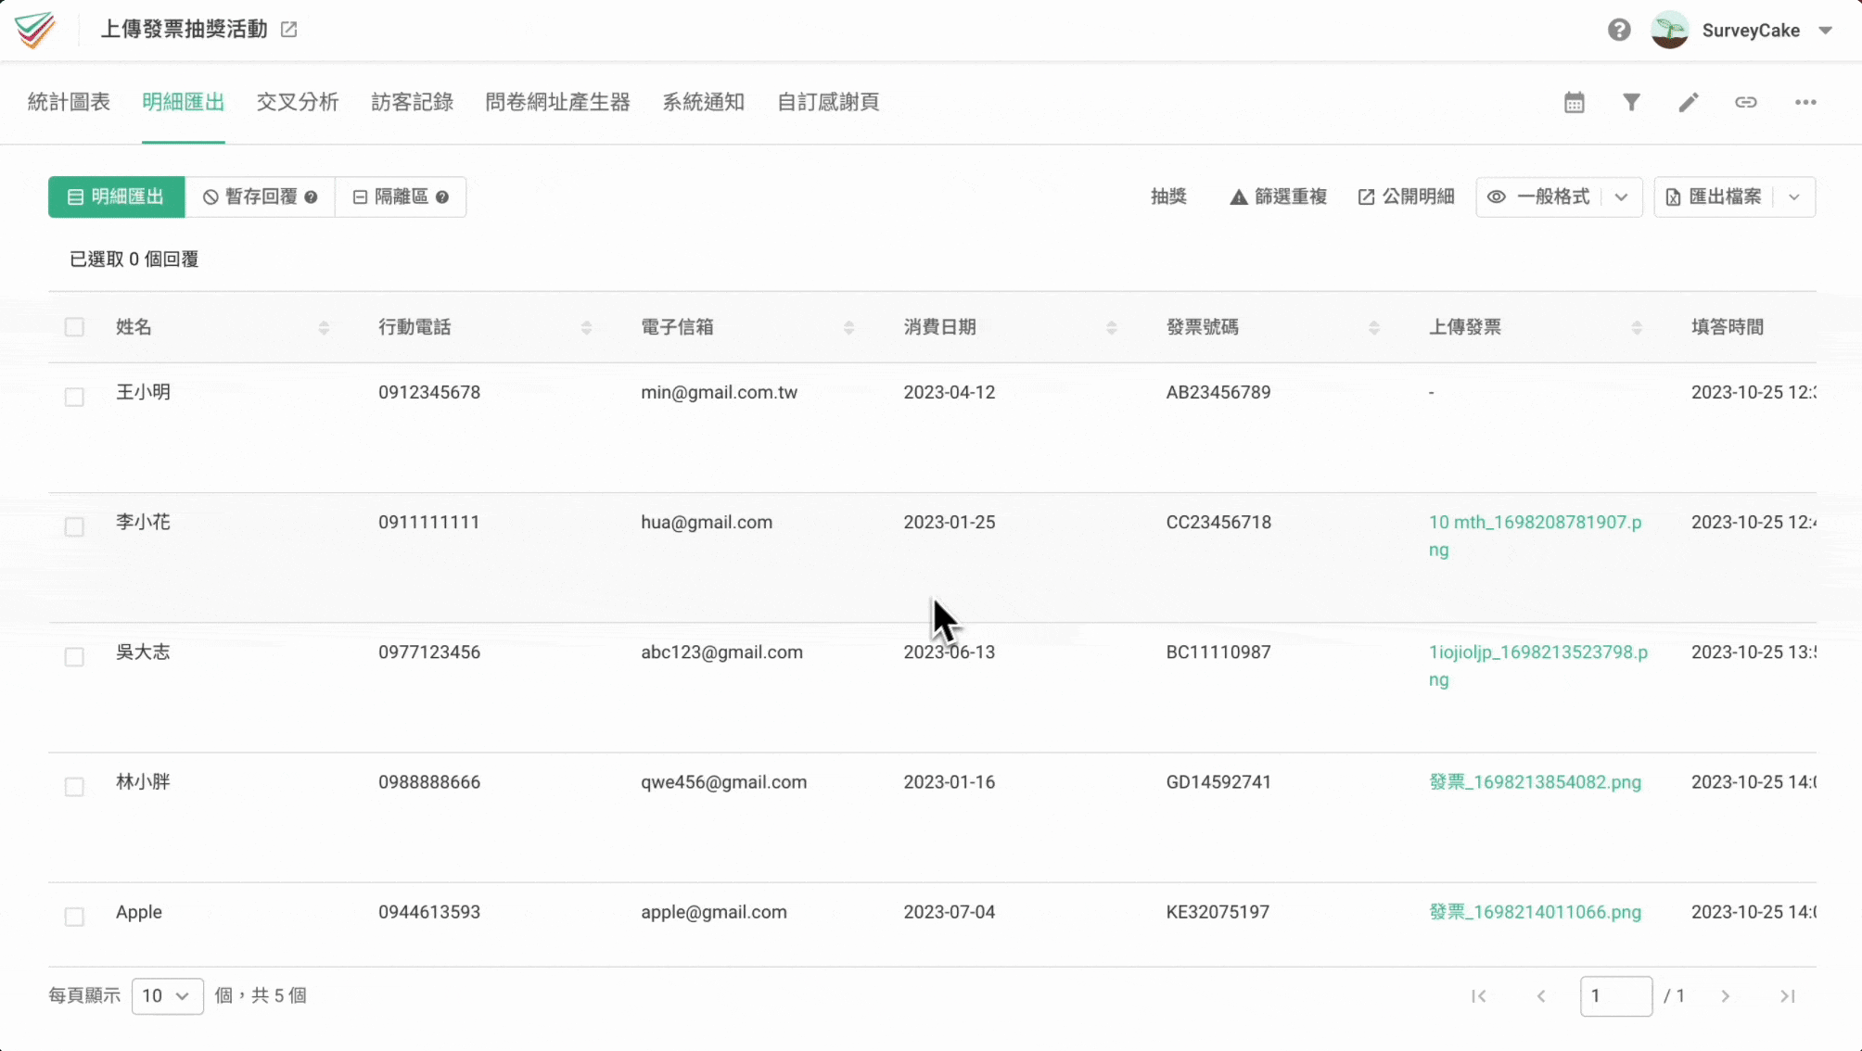
Task: Sort by the 消費日期 column arrows
Action: (x=1111, y=328)
